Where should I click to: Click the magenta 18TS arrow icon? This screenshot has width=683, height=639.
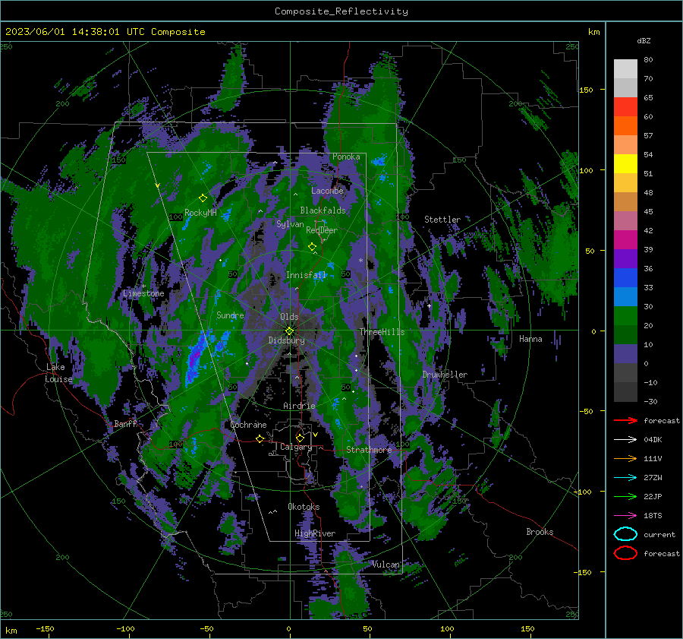[625, 516]
